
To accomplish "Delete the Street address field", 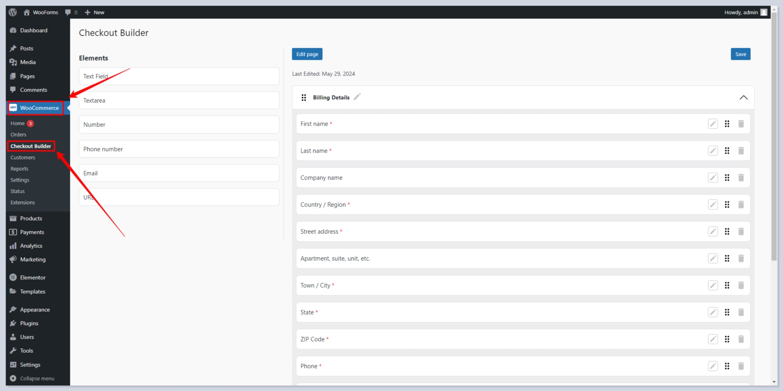I will coord(741,231).
